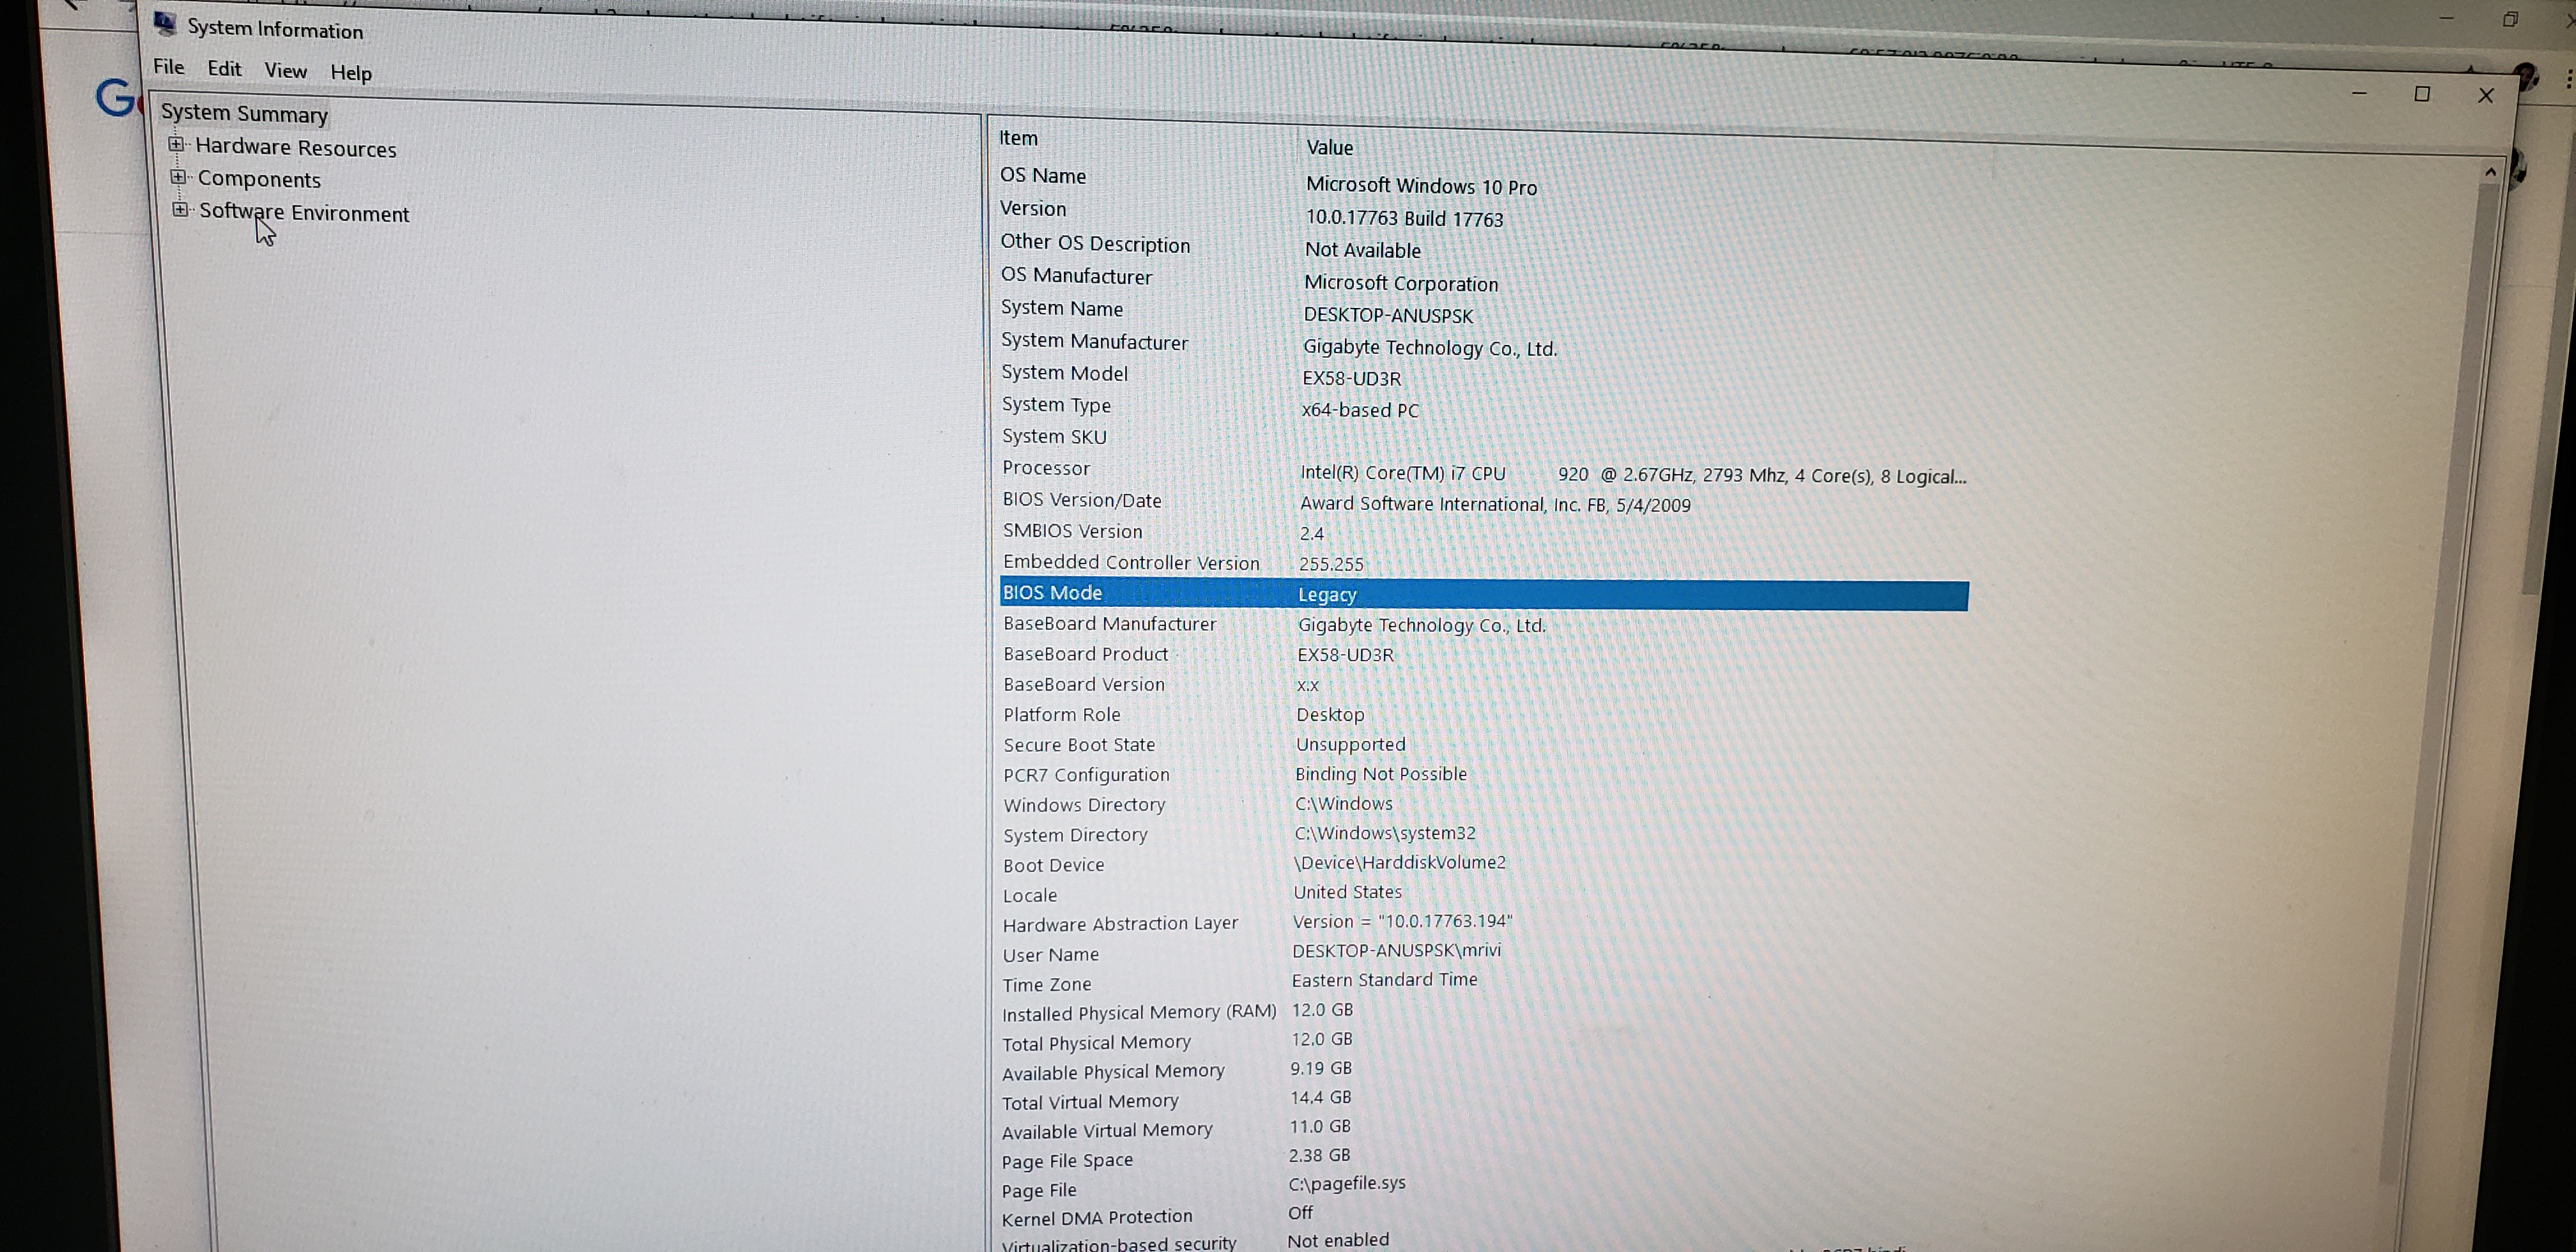Select the Windows Directory row
The height and width of the screenshot is (1252, 2576).
pos(1484,805)
